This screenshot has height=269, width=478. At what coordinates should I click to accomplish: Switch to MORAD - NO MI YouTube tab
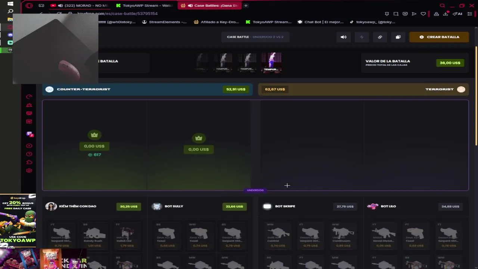[79, 6]
